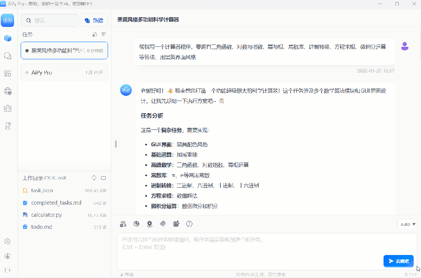Click the 2026-01-20 16:37 timestamp
The height and width of the screenshot is (278, 421).
coord(375,71)
